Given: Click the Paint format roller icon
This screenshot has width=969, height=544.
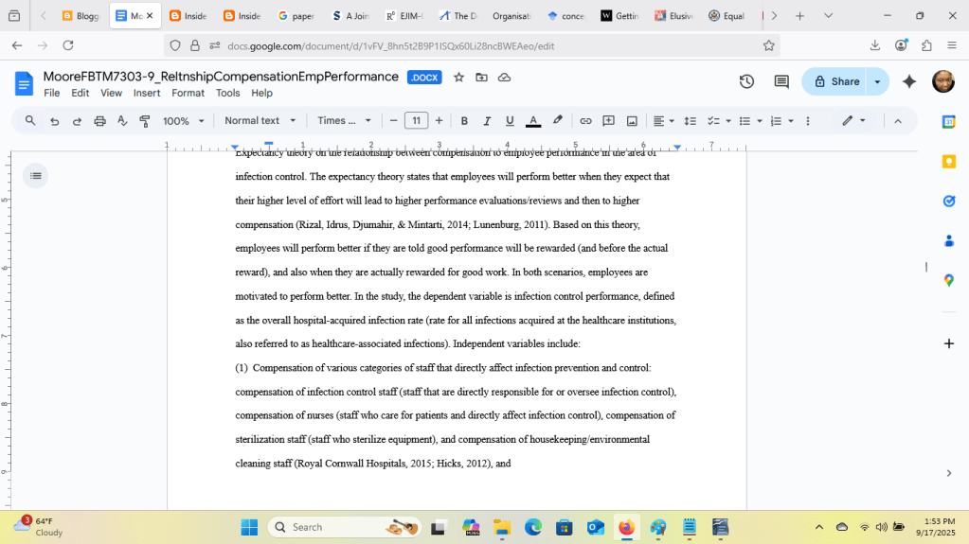Looking at the screenshot, I should pyautogui.click(x=145, y=121).
